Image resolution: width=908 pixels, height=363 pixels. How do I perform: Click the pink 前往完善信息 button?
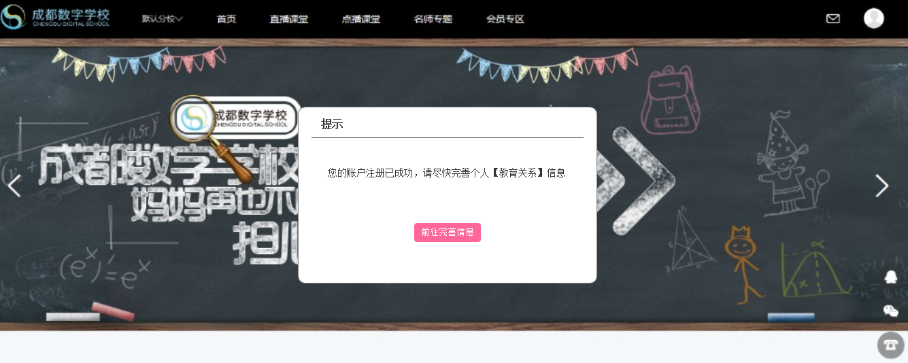[x=448, y=232]
